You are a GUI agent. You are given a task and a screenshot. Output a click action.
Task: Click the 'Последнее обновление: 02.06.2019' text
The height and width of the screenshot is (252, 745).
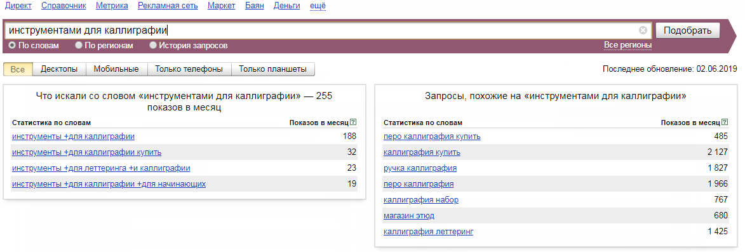(670, 69)
